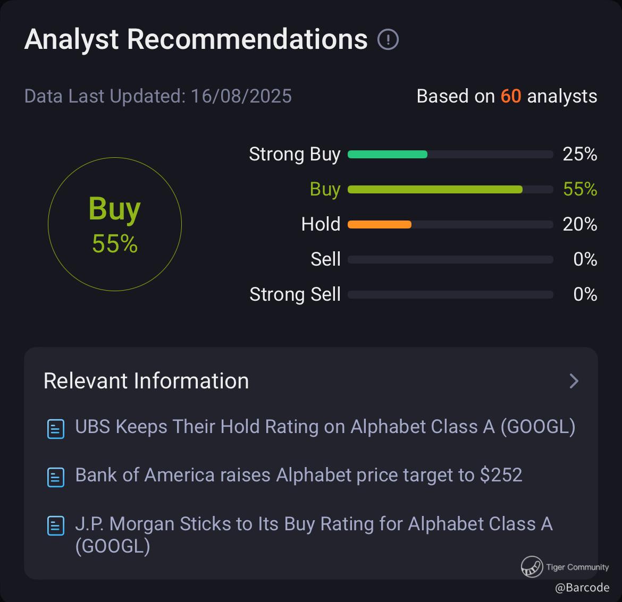622x602 pixels.
Task: Click the info icon beside Analyst Recommendations
Action: pyautogui.click(x=388, y=39)
